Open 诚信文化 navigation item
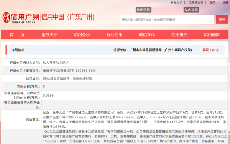Screen dimensions: 230x144 pos(147,35)
